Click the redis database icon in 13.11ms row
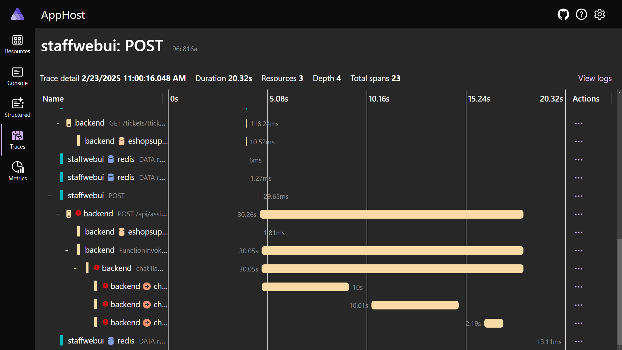 coord(111,341)
